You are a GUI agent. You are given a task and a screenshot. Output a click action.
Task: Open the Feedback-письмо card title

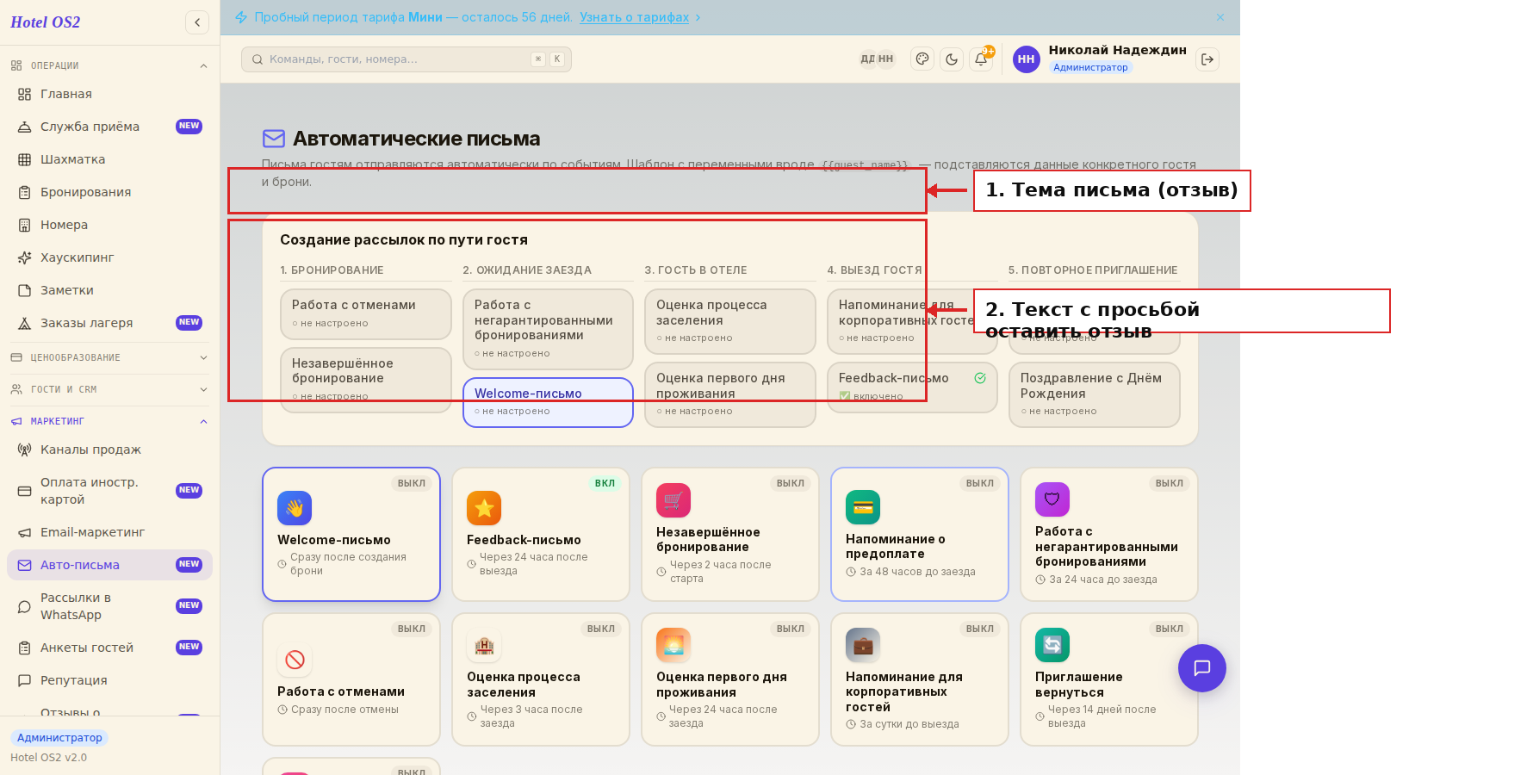[524, 540]
